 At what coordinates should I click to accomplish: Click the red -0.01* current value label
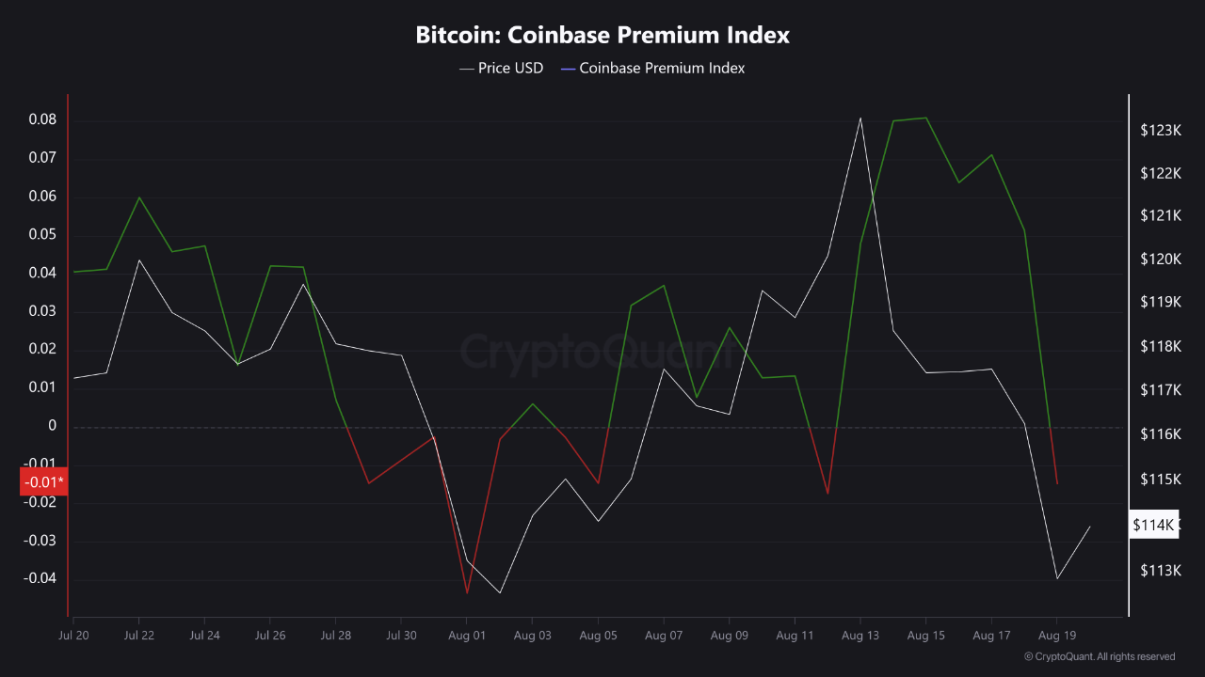(x=43, y=482)
